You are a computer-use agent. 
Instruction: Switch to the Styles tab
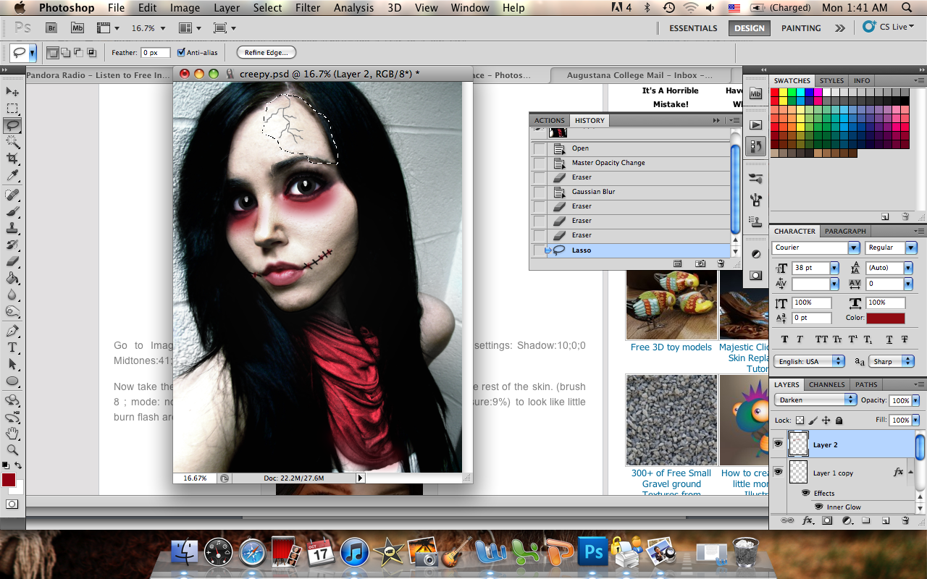tap(831, 80)
